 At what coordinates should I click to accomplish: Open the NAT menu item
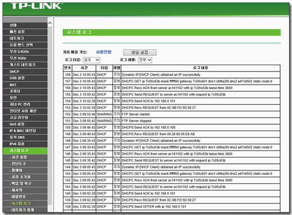click(x=25, y=85)
